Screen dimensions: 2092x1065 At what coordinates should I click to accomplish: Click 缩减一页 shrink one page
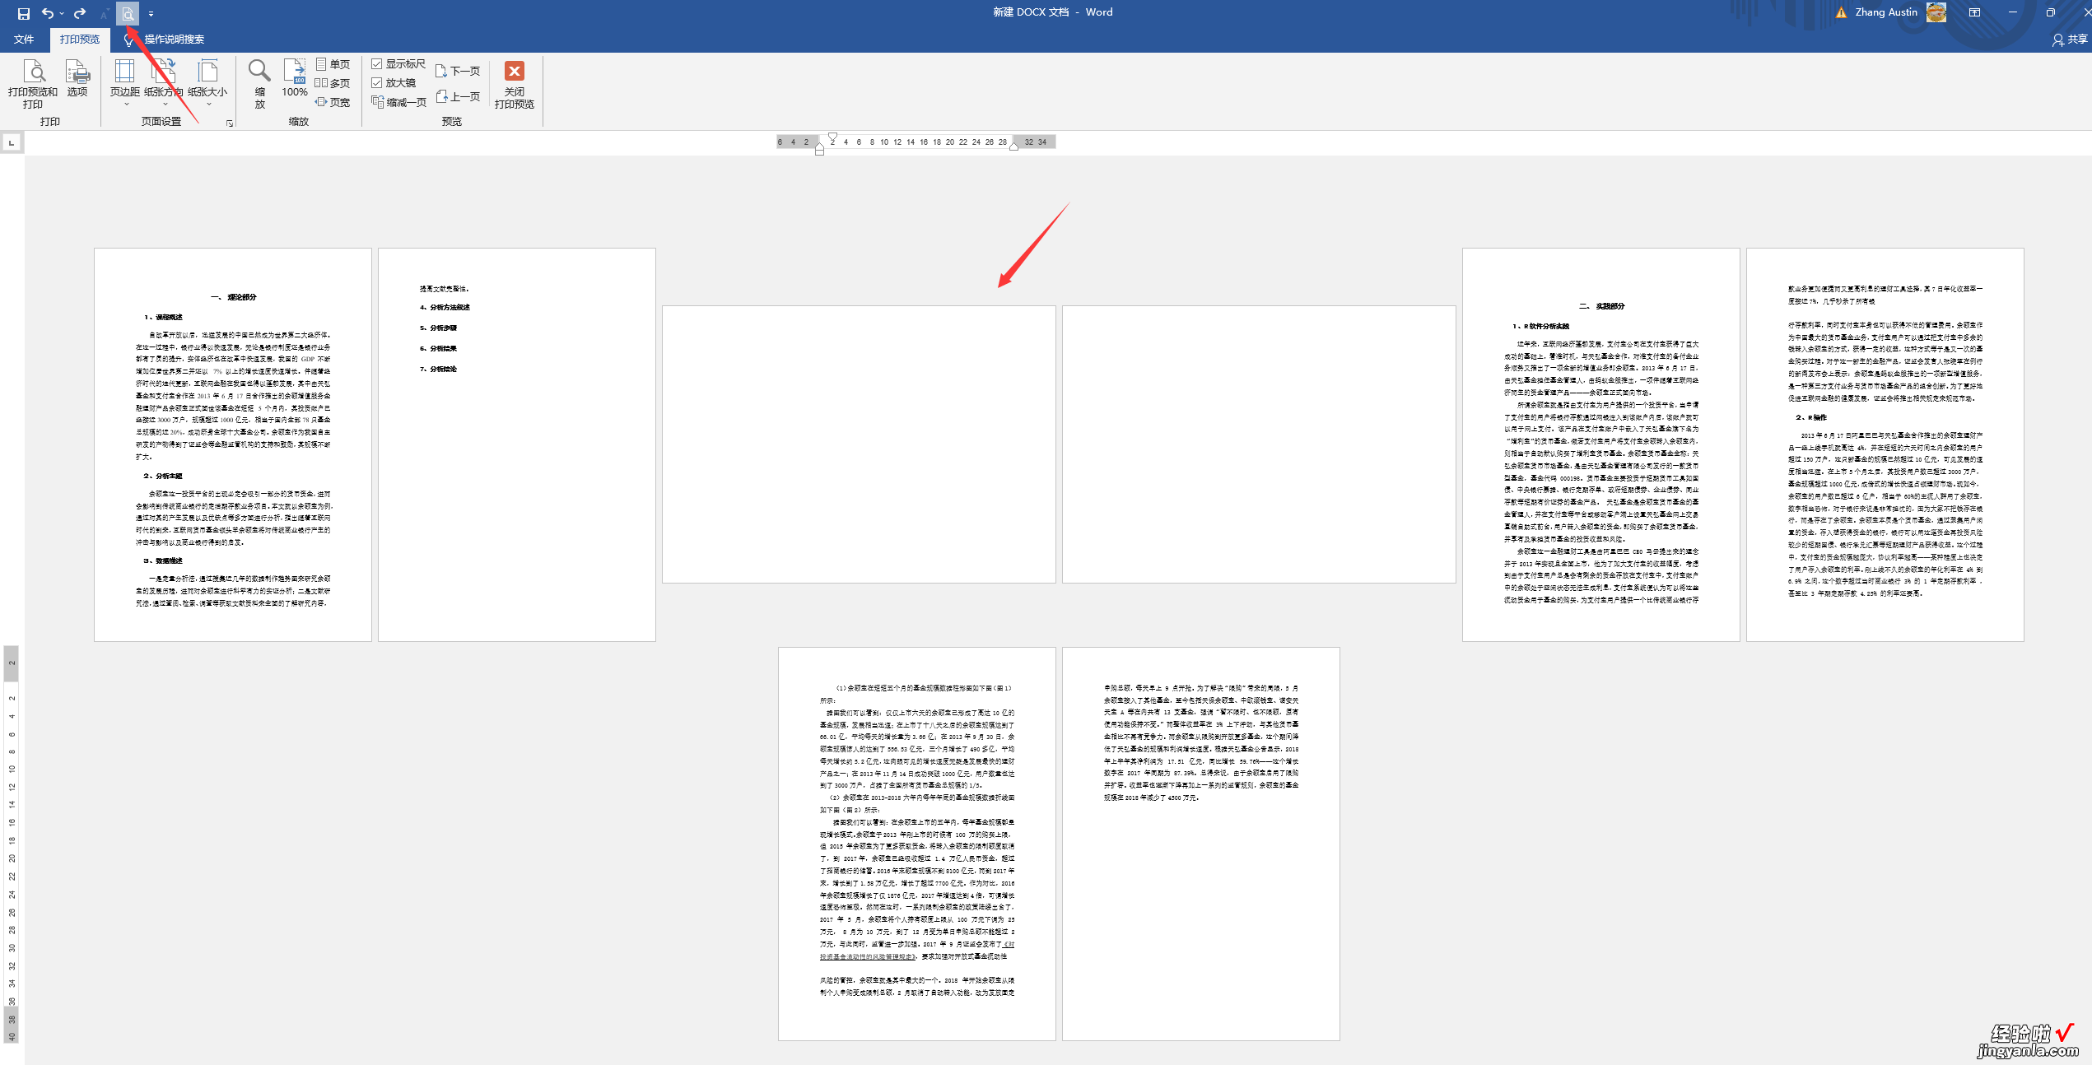[x=398, y=102]
